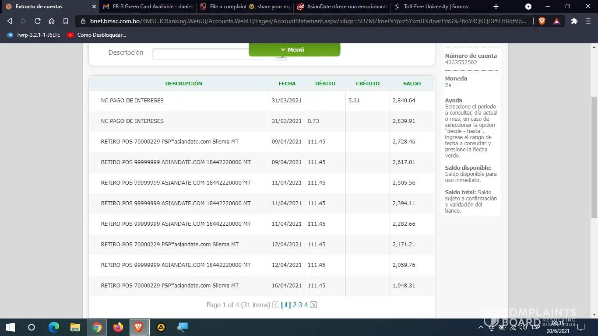Click the browser reload page icon
Viewport: 598px width, 336px height.
38,21
